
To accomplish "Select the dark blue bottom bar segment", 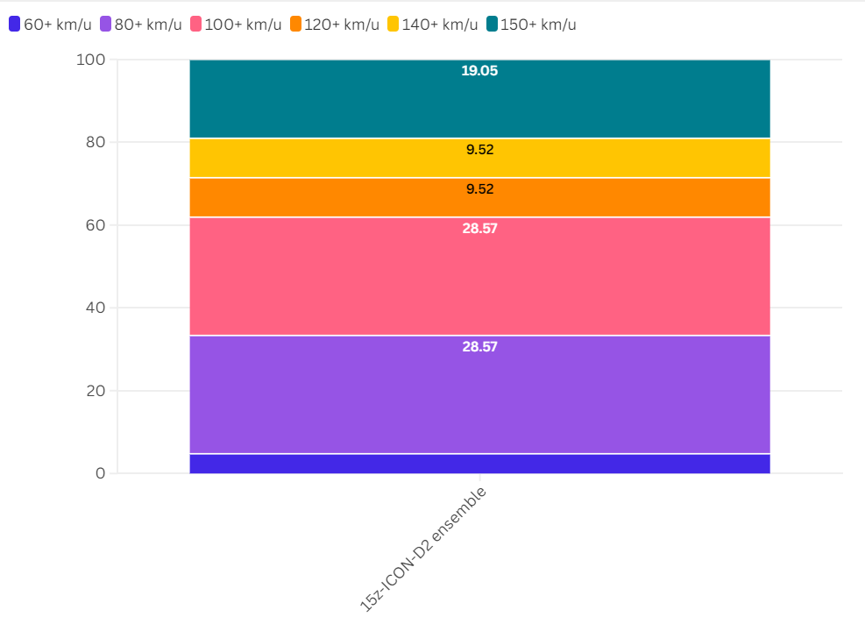I will 480,464.
